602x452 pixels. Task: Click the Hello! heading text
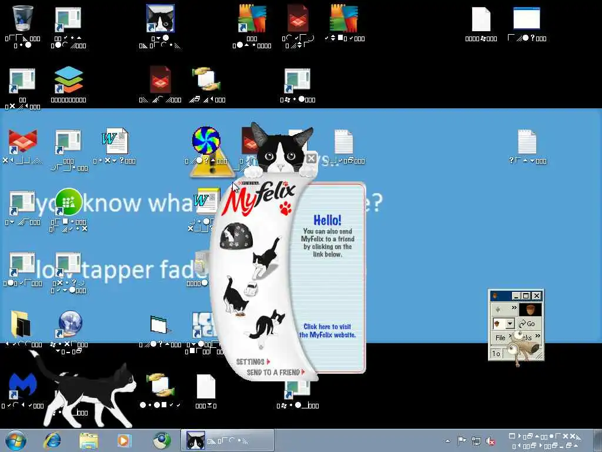point(327,220)
